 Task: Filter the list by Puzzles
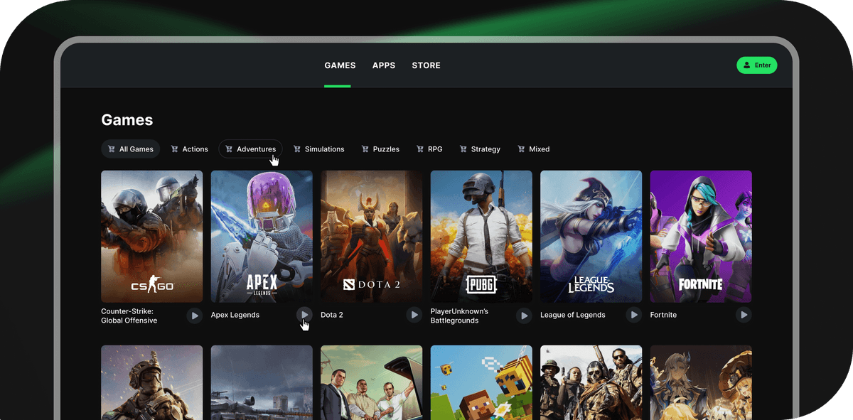[380, 149]
